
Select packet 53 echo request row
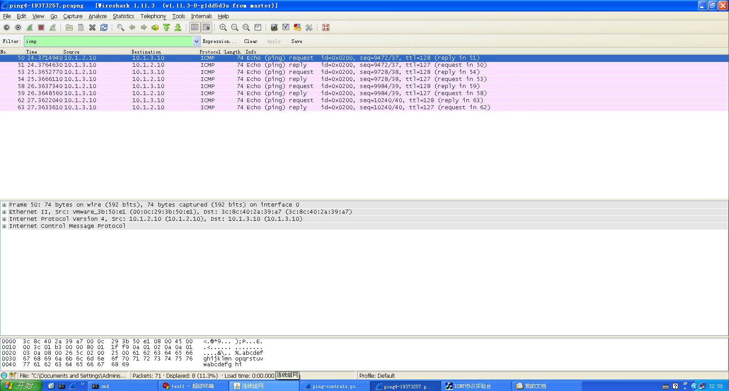tap(364, 72)
